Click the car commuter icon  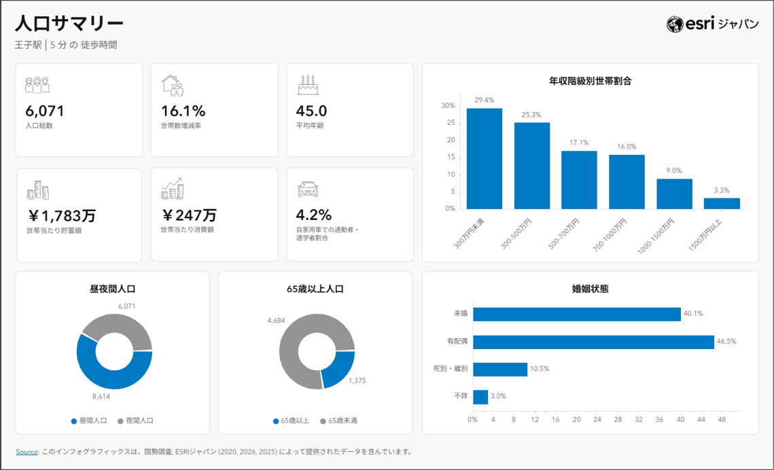(x=308, y=189)
